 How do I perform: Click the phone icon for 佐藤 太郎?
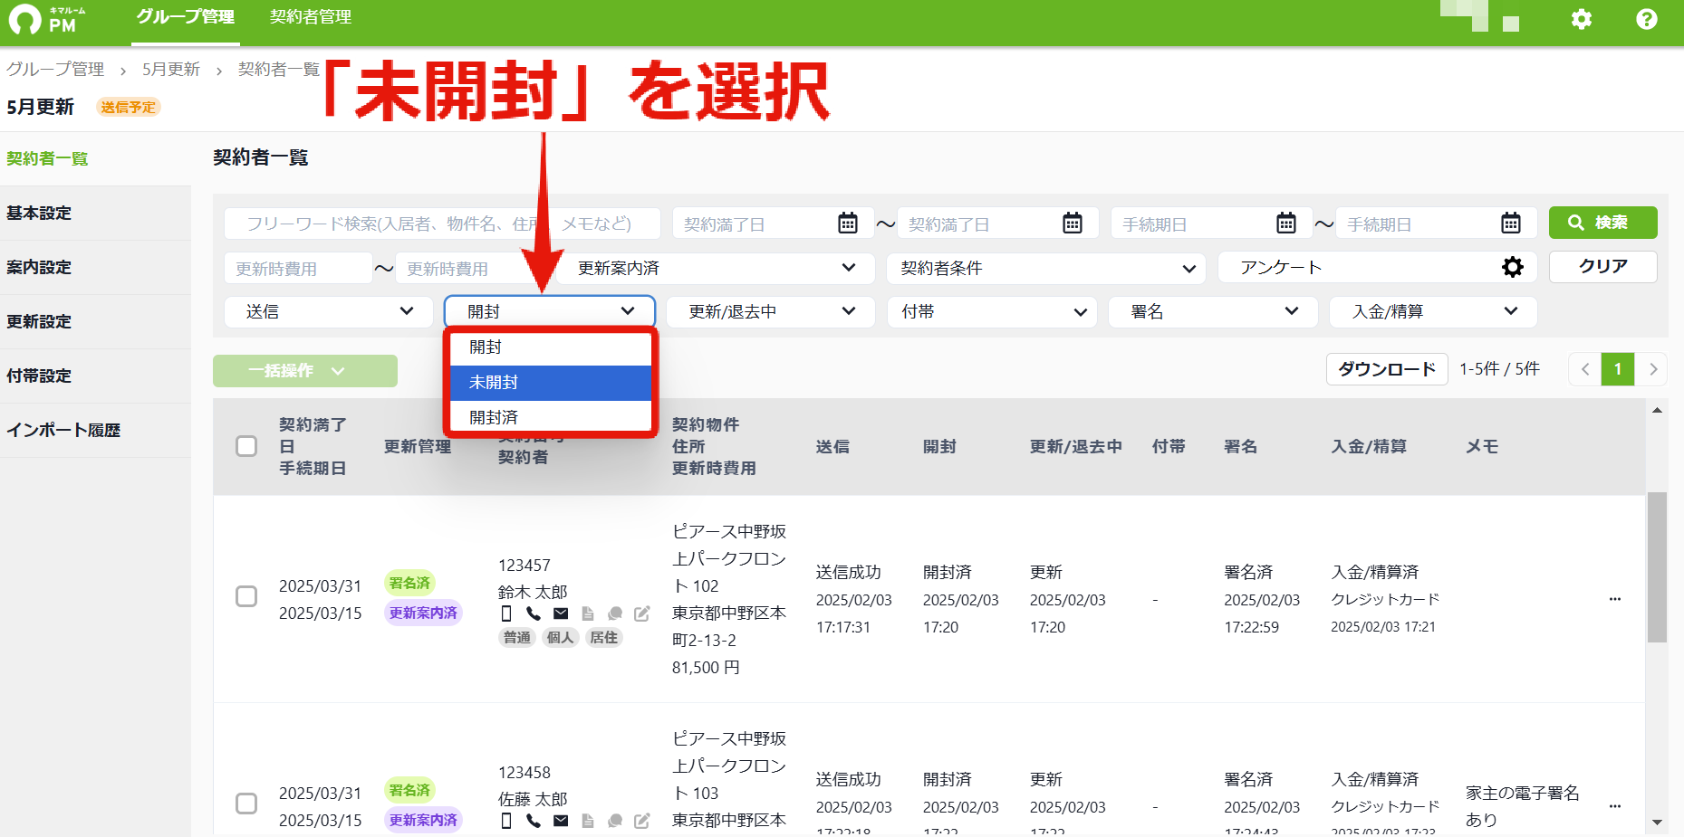(x=534, y=821)
